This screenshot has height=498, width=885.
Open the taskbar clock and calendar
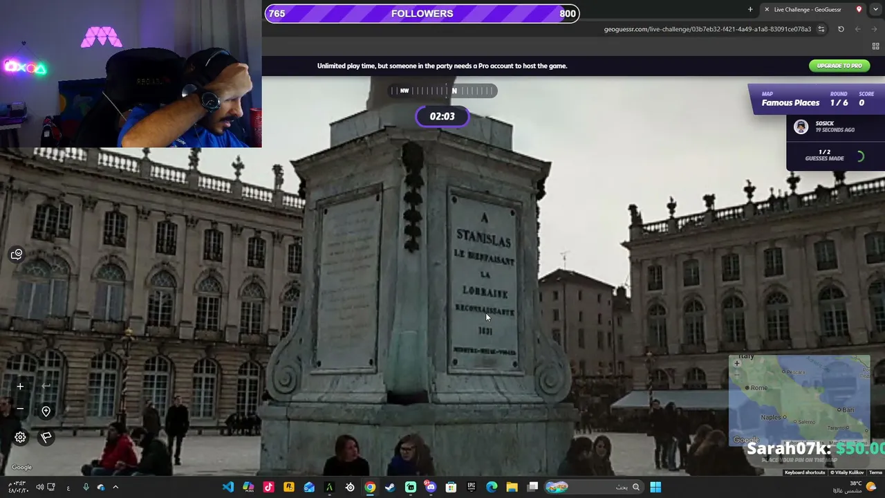(19, 487)
